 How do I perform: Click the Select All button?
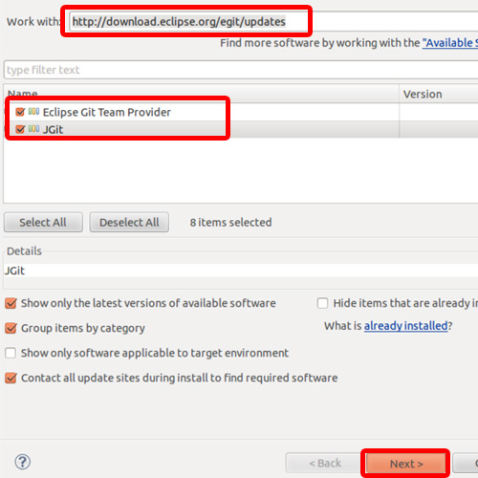(43, 222)
